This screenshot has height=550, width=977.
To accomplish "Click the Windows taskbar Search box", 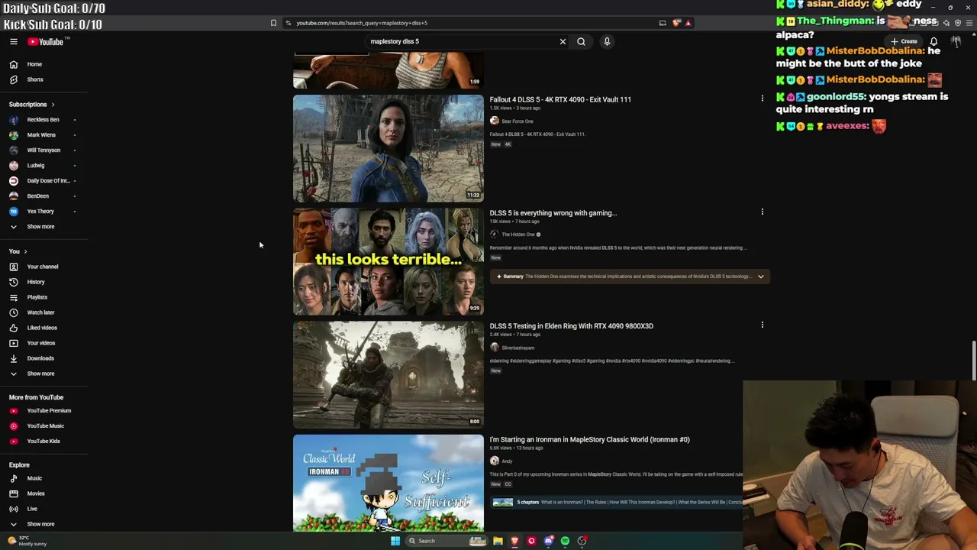I will [447, 541].
